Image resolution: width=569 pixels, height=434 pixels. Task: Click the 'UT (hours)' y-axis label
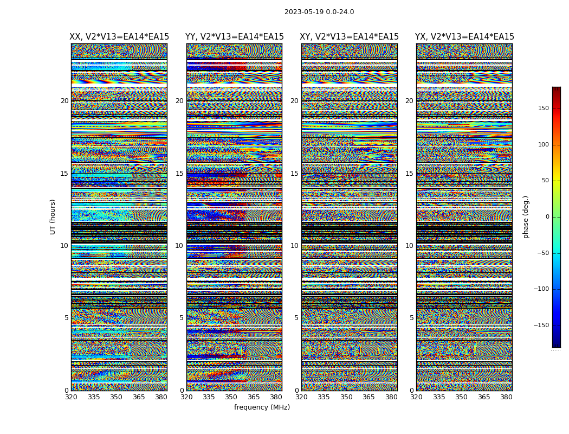tap(53, 217)
